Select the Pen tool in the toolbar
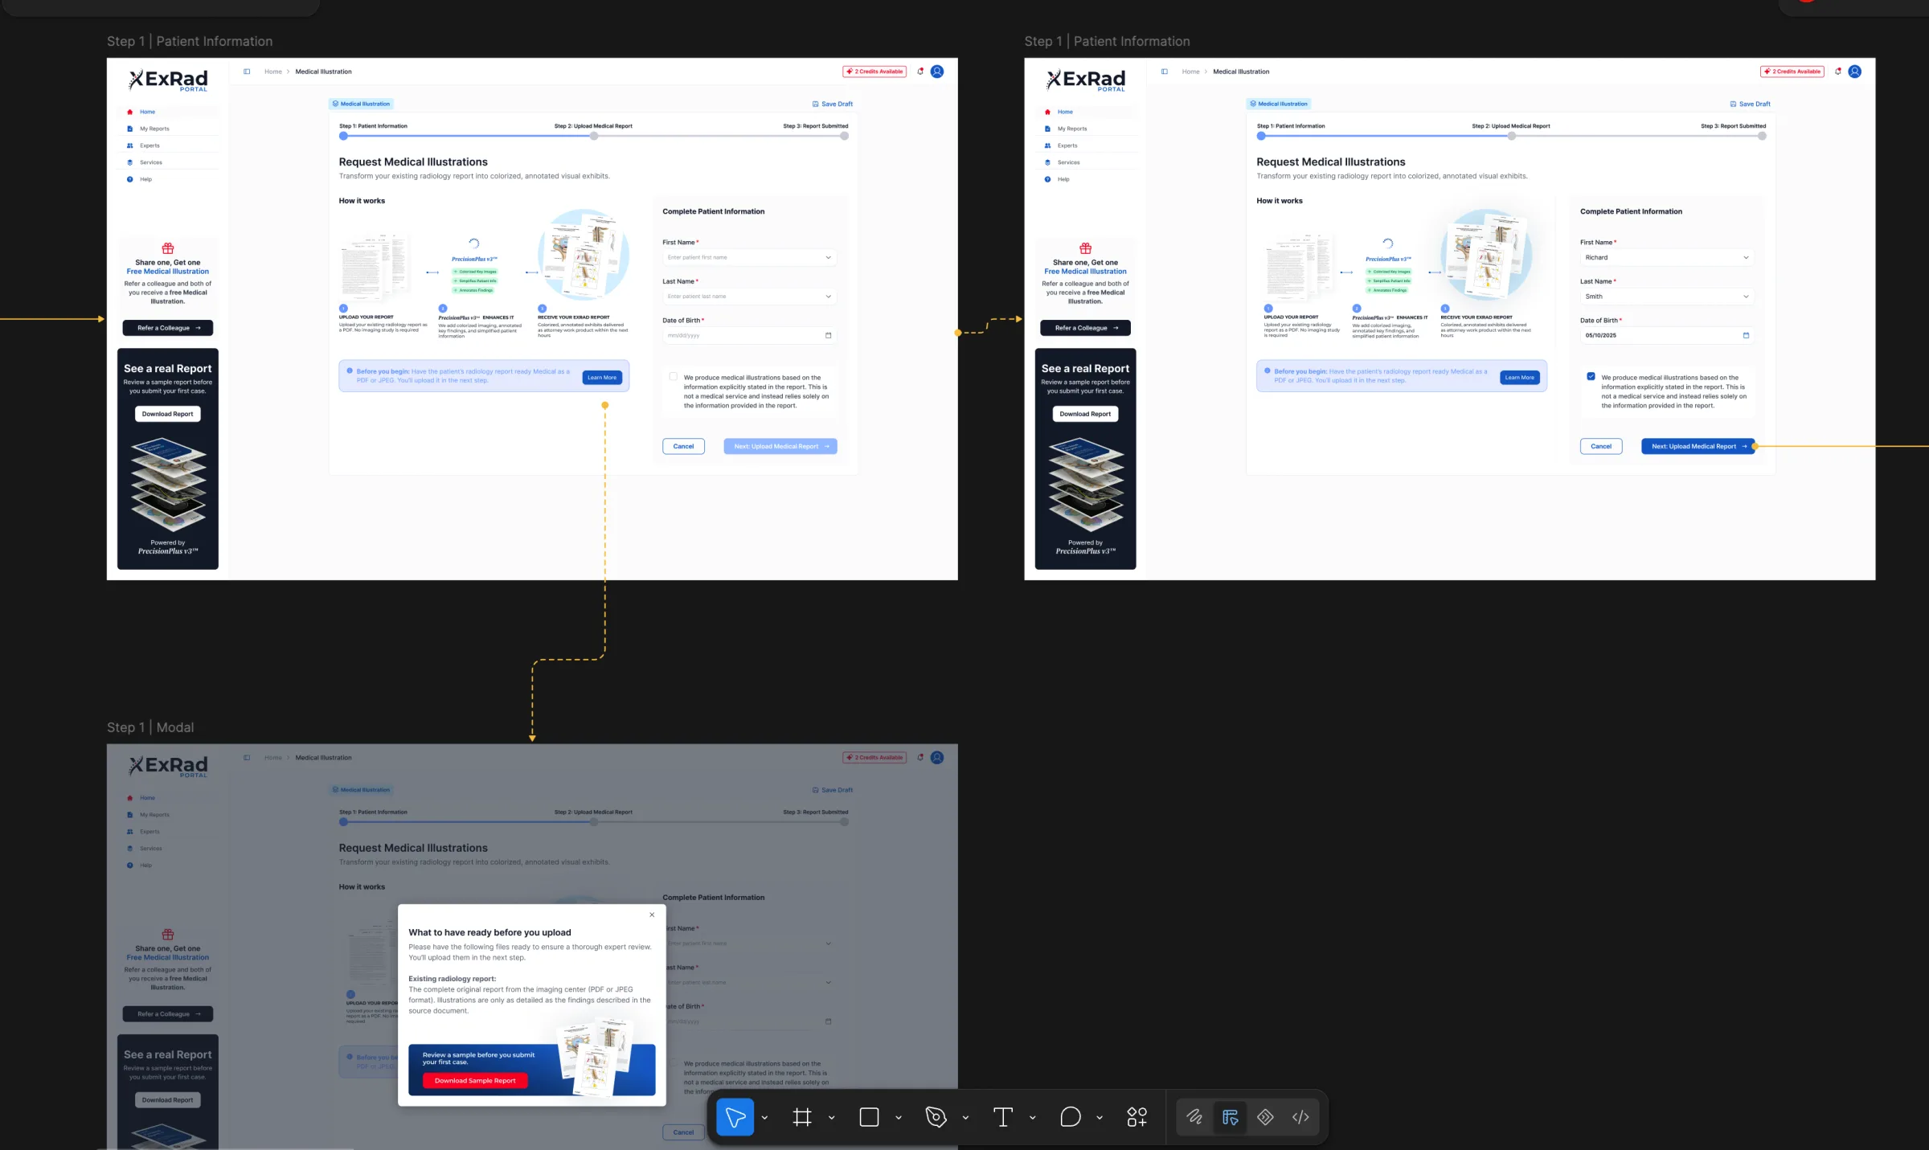This screenshot has width=1929, height=1150. 936,1117
